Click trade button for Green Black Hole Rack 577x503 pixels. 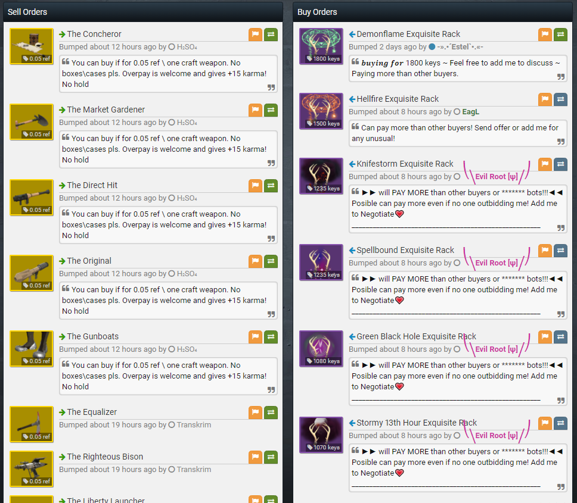click(x=560, y=337)
